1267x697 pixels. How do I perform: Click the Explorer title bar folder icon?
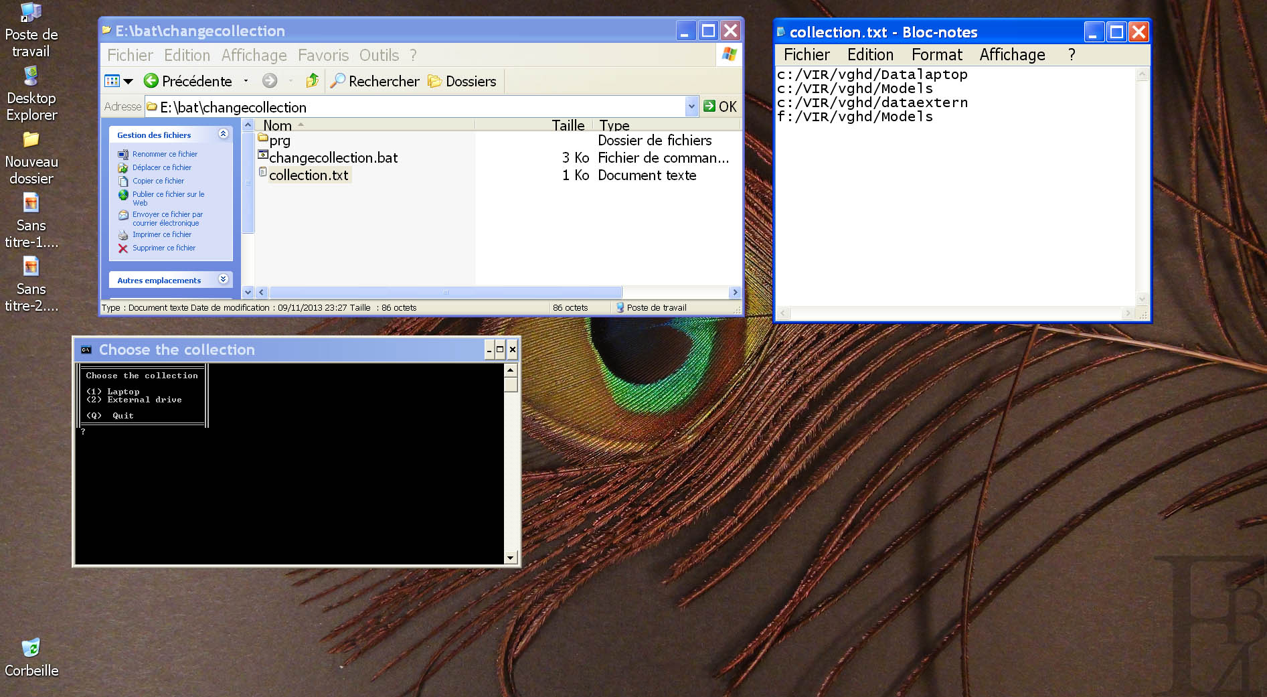coord(106,30)
